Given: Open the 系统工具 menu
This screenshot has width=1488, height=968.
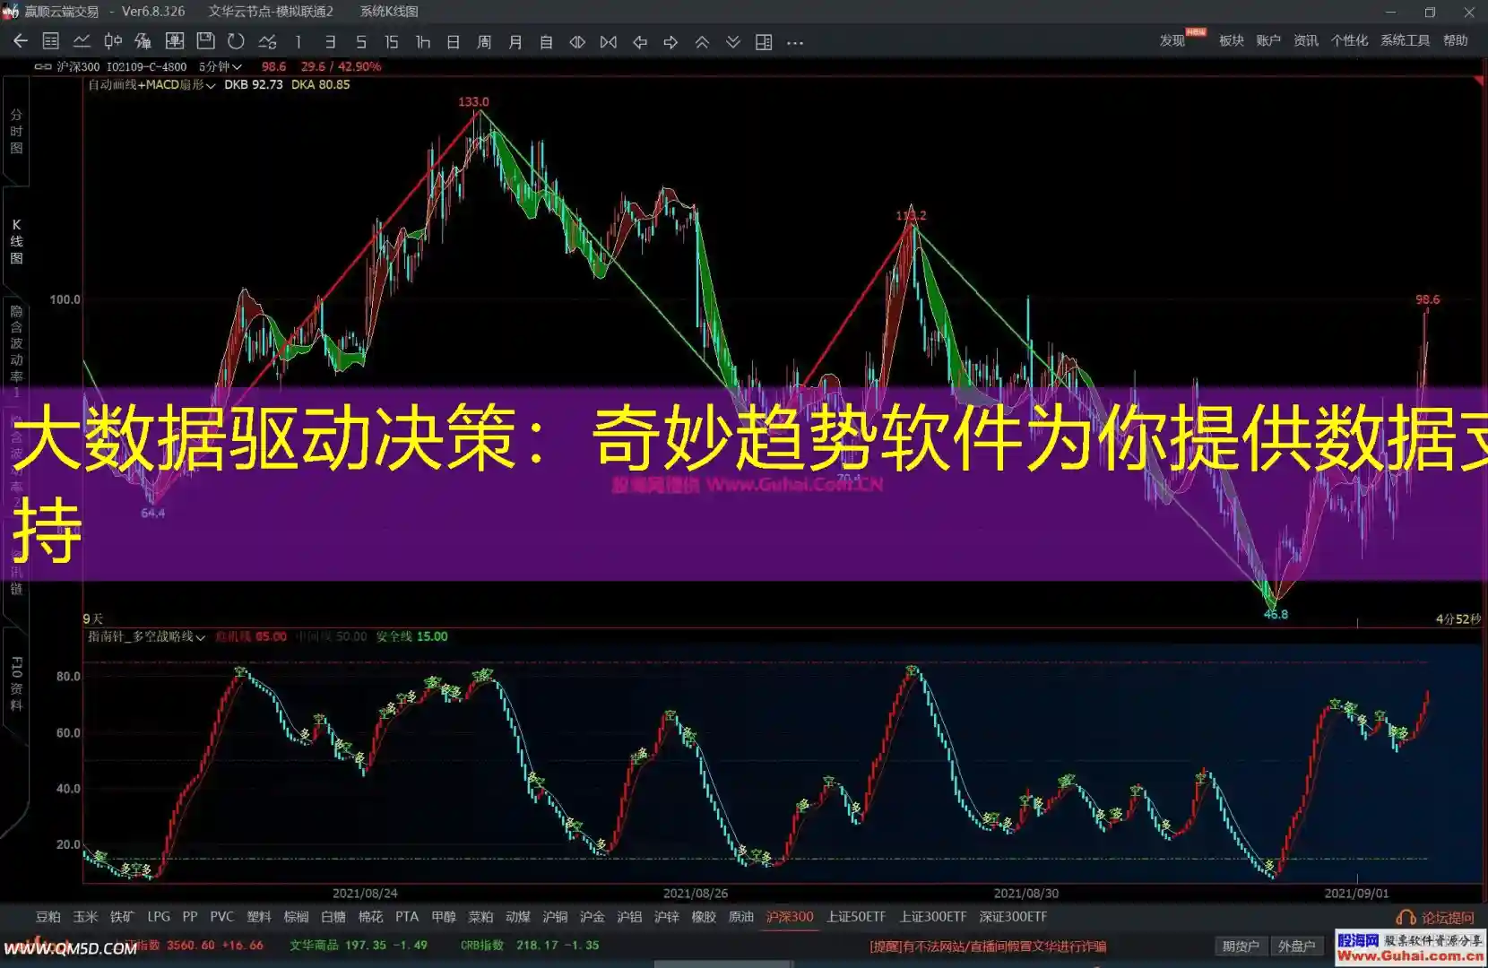Looking at the screenshot, I should [1405, 40].
